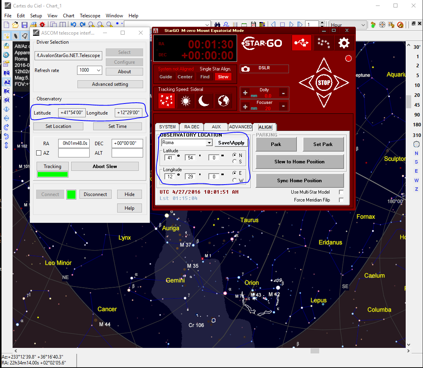The image size is (423, 368).
Task: Toggle Guide speed mode in StarGO
Action: [x=166, y=77]
